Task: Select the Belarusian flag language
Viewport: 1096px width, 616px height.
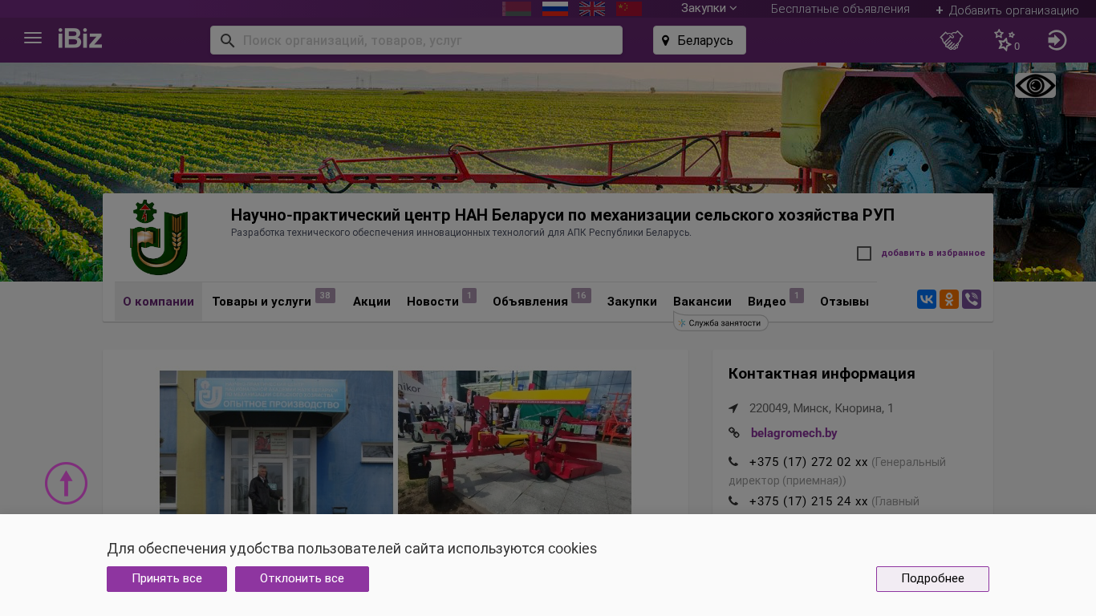Action: [x=517, y=9]
